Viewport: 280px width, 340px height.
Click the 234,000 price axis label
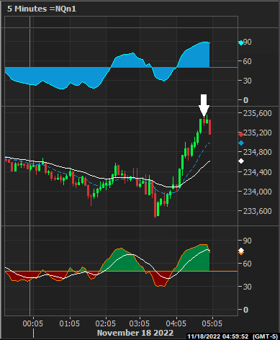[258, 192]
